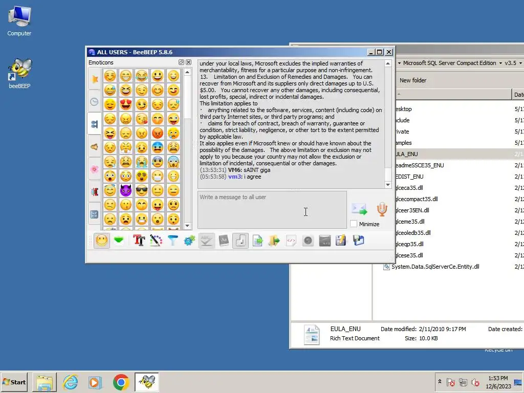The height and width of the screenshot is (393, 524).
Task: Select ReadmeSSCE35_ENU file in Explorer
Action: click(x=420, y=165)
